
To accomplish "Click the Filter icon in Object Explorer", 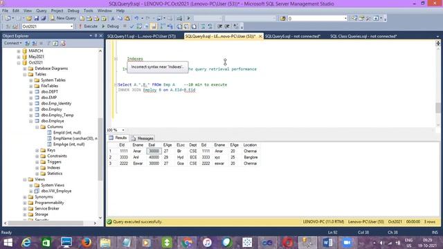I will coord(48,43).
